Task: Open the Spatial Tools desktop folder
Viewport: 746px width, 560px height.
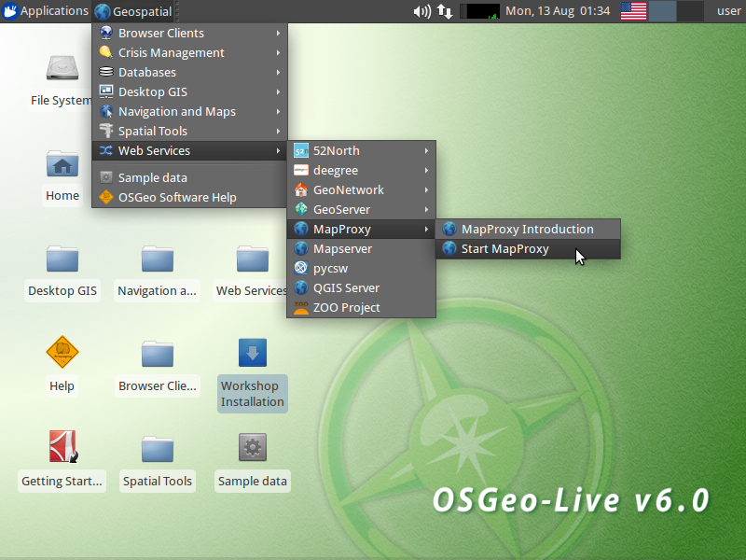Action: [x=158, y=450]
